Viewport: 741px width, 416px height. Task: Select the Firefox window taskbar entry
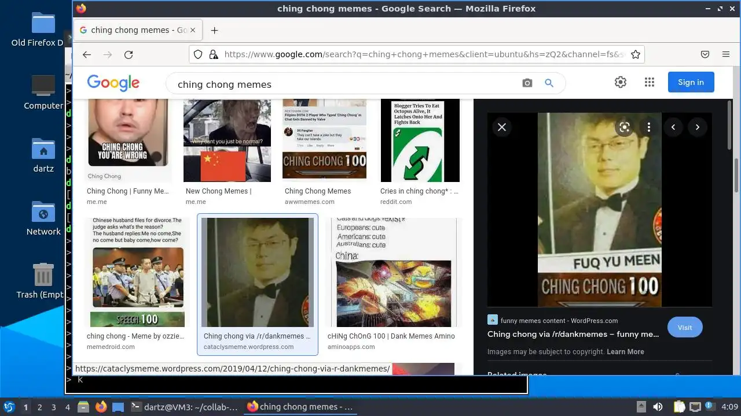[x=300, y=407]
